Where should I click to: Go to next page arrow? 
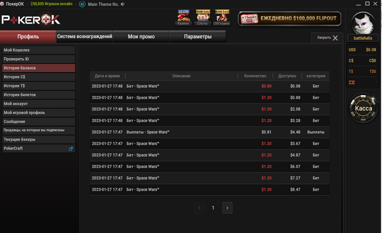pos(228,208)
